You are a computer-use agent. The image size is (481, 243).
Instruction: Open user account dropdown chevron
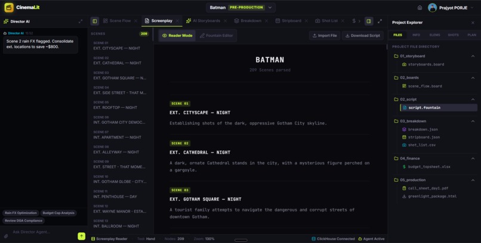click(472, 8)
